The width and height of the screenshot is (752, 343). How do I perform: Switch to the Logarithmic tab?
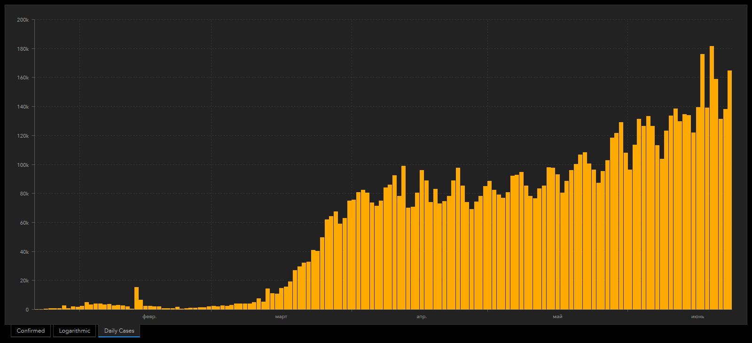pyautogui.click(x=74, y=331)
